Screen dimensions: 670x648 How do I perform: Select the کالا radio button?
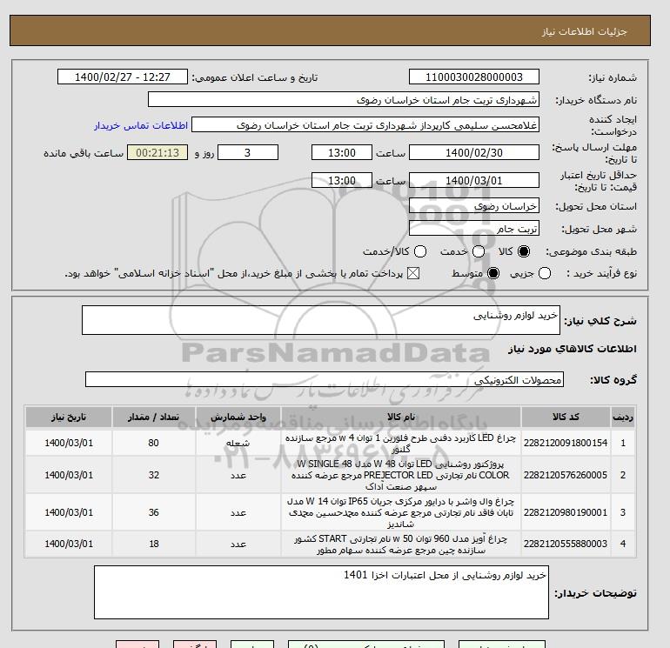(x=524, y=251)
